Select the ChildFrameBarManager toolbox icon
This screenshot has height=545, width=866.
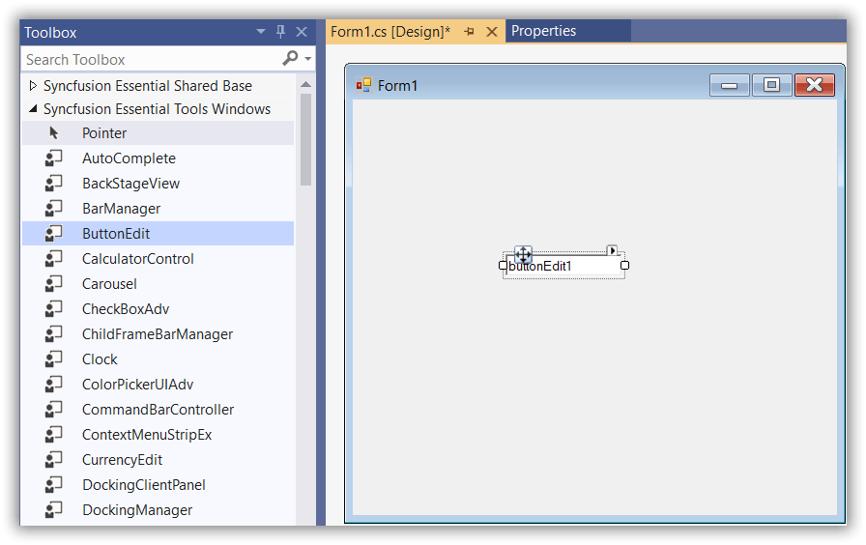53,334
